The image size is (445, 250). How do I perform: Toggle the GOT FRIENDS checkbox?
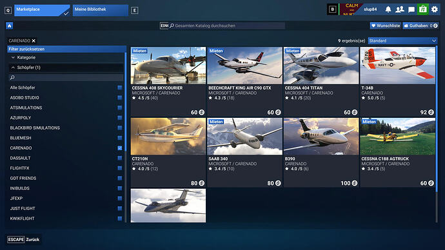[120, 178]
